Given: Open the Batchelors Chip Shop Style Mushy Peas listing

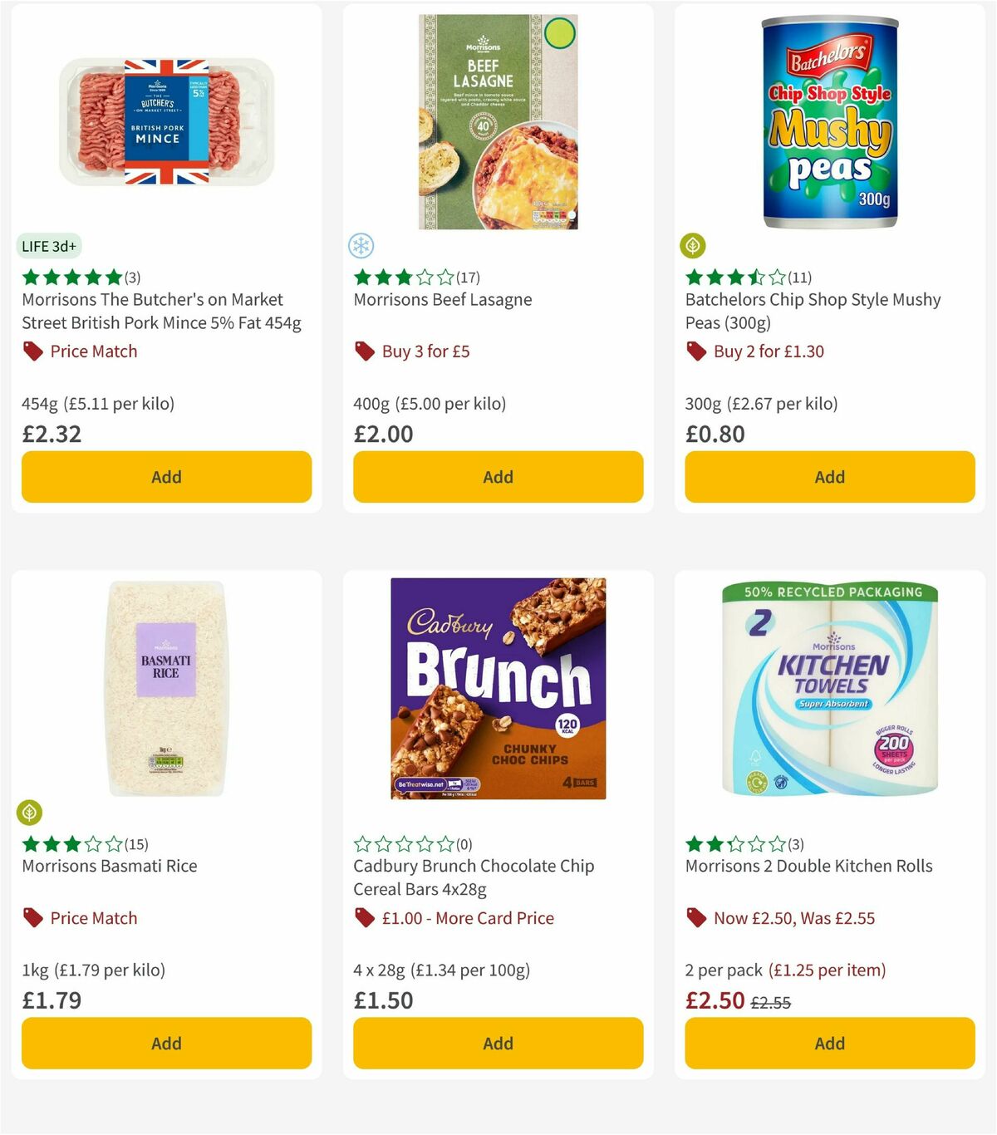Looking at the screenshot, I should coord(812,311).
